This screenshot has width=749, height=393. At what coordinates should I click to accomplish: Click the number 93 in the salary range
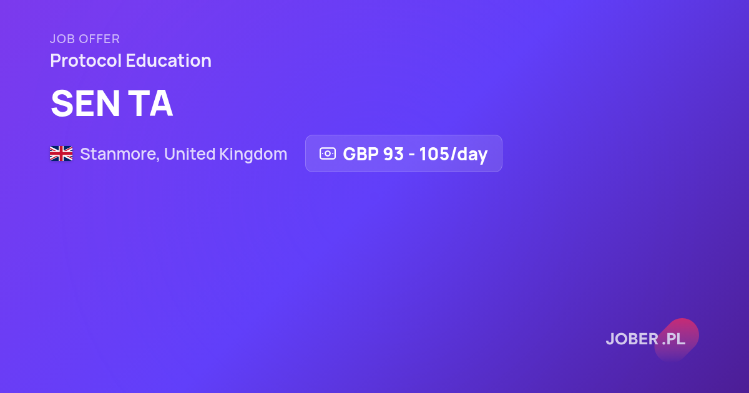point(393,153)
